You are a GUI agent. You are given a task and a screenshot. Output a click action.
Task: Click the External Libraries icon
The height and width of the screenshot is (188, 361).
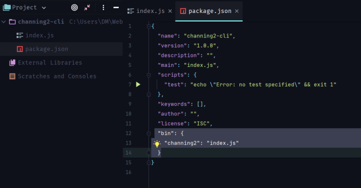coord(13,62)
